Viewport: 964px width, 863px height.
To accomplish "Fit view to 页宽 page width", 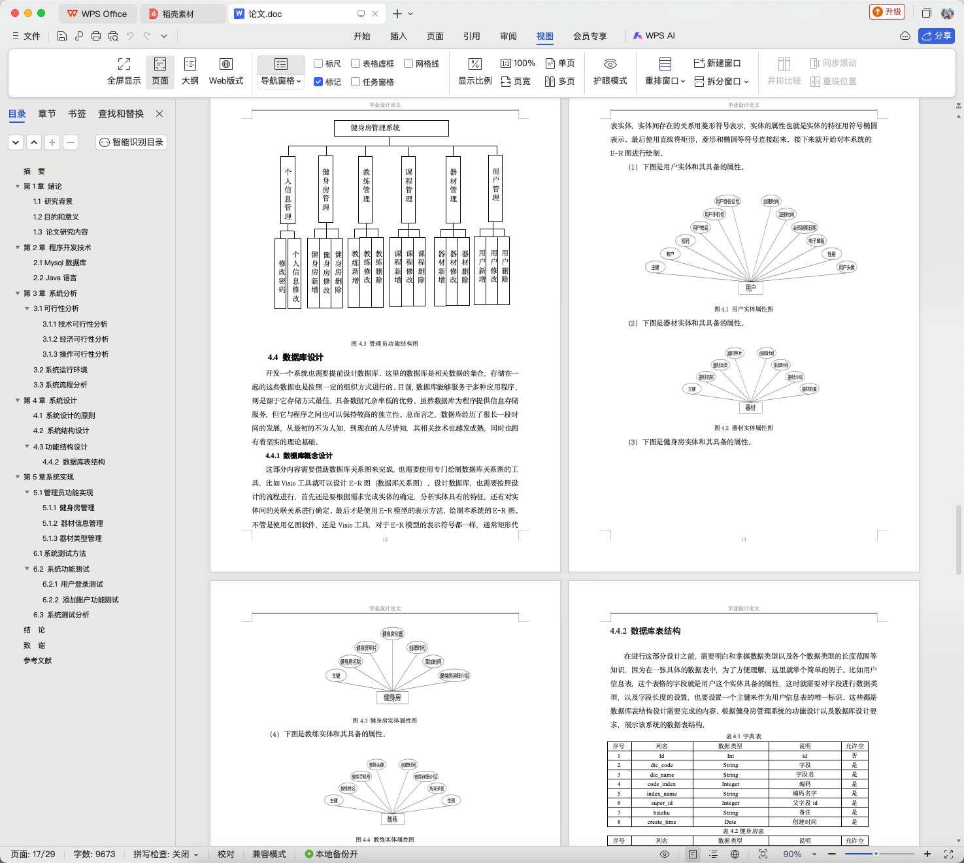I will [x=516, y=82].
